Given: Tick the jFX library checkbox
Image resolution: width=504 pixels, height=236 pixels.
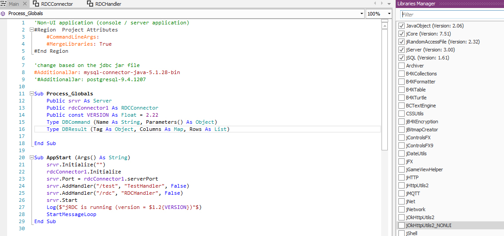Looking at the screenshot, I should [x=401, y=161].
